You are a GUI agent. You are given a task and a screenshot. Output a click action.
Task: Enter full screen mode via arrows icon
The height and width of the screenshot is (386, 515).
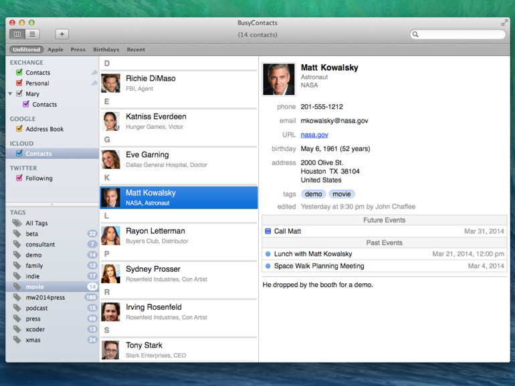(504, 23)
